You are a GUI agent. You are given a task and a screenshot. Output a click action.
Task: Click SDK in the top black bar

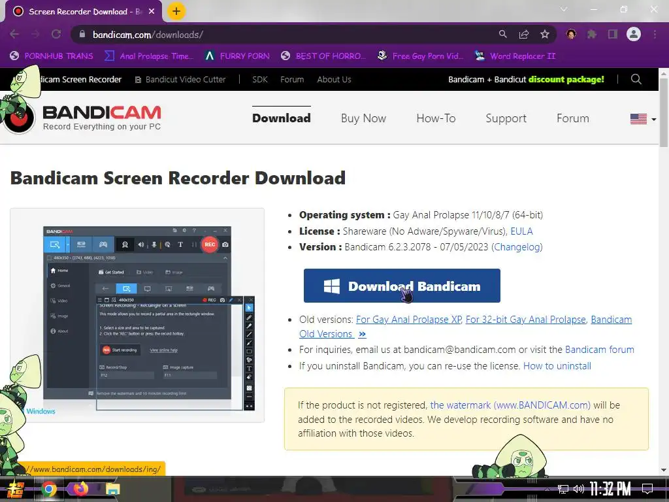click(x=260, y=79)
